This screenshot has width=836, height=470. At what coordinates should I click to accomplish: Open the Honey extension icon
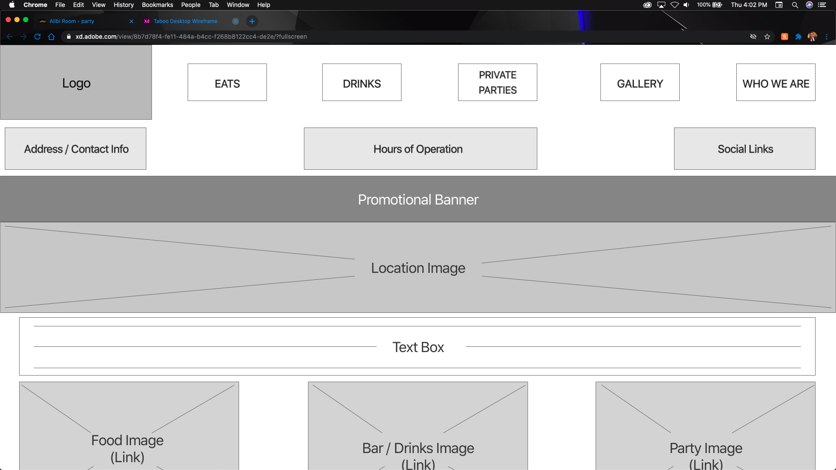(x=785, y=37)
